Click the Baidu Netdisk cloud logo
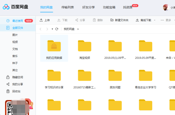The height and width of the screenshot is (115, 175). click(6, 7)
